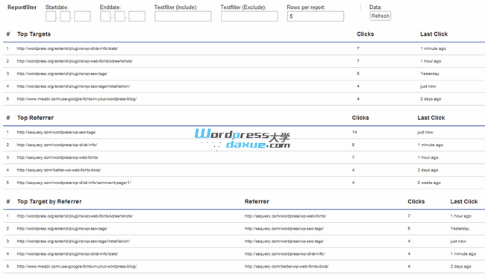Open wp-click-info/comment-page-1/ referrer URL

coord(74,183)
